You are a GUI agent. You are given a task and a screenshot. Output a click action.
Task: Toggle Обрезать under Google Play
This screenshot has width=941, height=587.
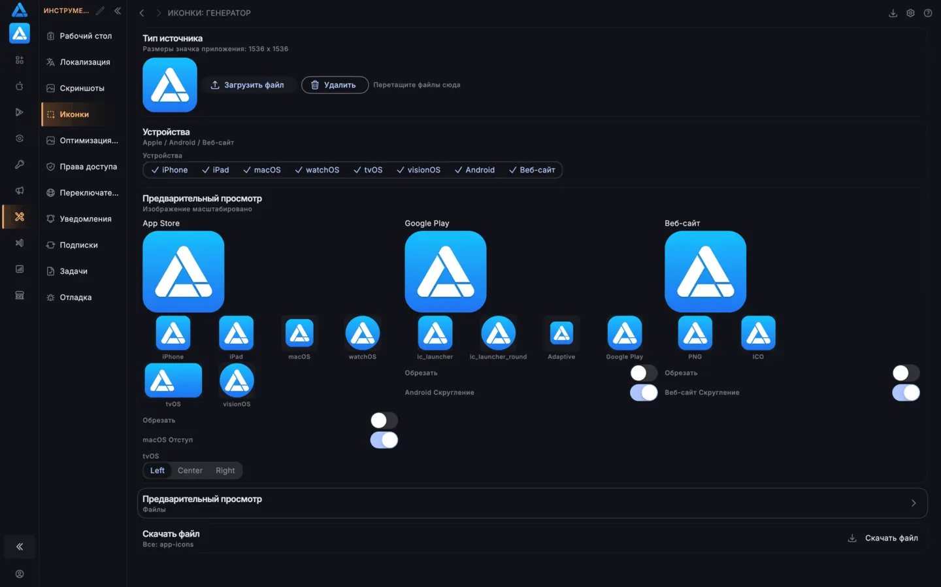(x=644, y=373)
